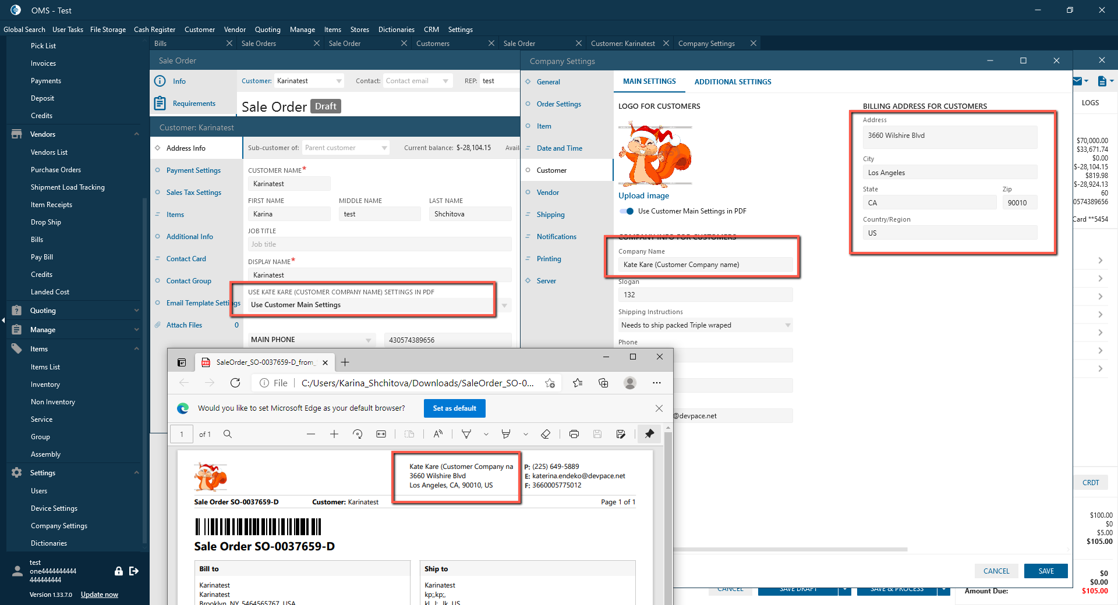Click the PDF fit to width icon
This screenshot has height=605, width=1118.
(x=381, y=434)
